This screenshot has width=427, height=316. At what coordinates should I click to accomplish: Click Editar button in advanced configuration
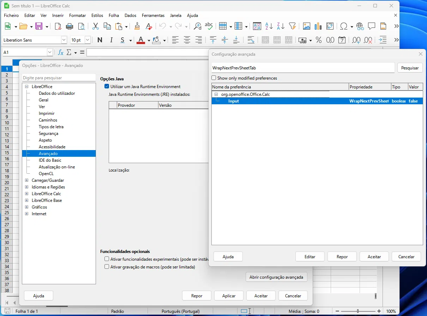tap(310, 257)
